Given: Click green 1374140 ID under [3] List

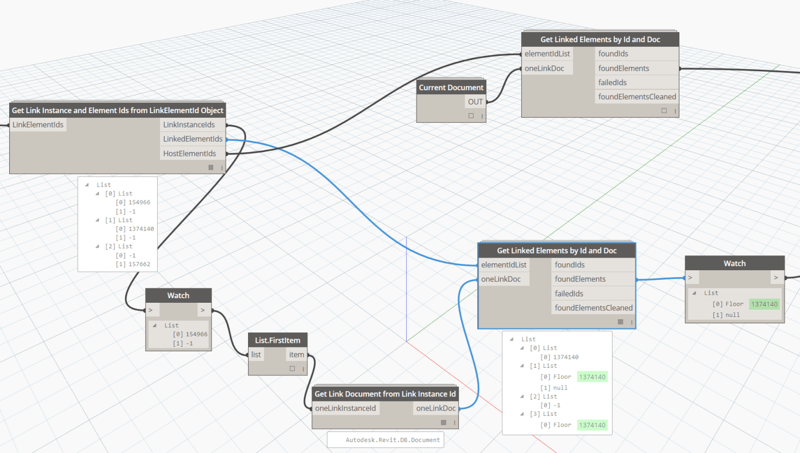Looking at the screenshot, I should tap(592, 425).
